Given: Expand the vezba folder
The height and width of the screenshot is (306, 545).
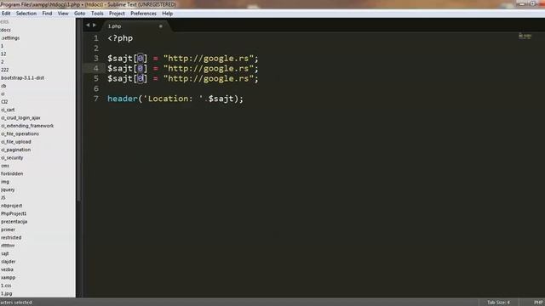Looking at the screenshot, I should click(7, 269).
